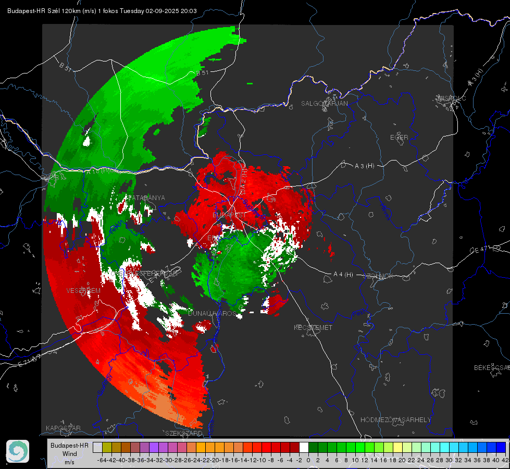510x469 pixels.
Task: Click the A 4 (H) road label
Action: point(343,275)
